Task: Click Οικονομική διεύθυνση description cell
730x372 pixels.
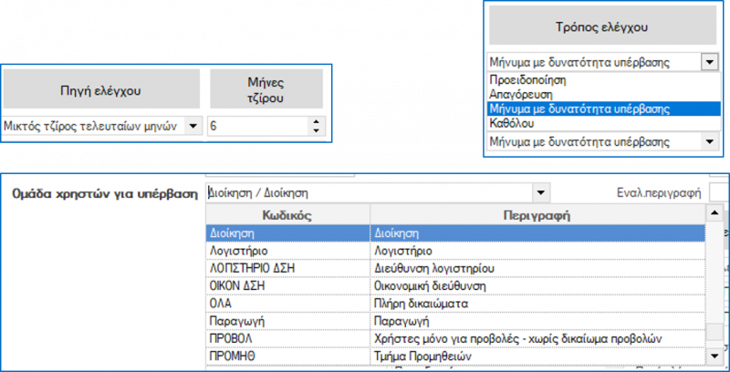Action: [537, 286]
